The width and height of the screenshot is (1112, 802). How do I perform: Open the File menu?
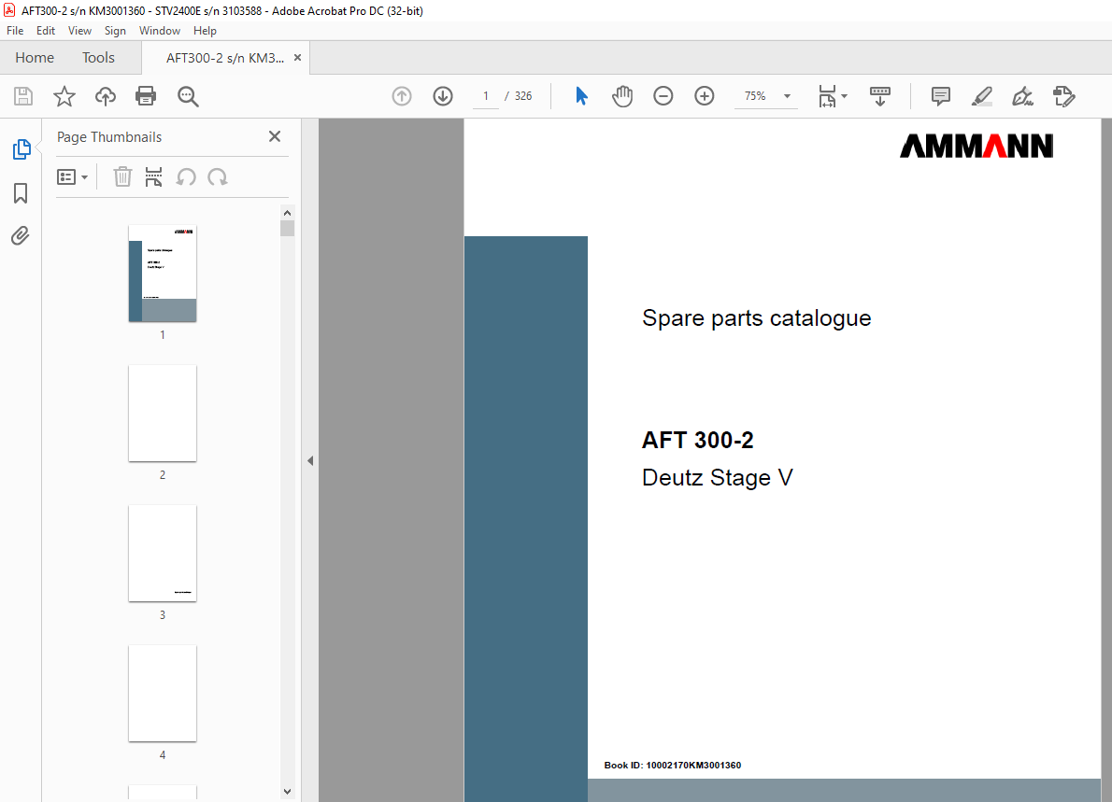tap(15, 31)
